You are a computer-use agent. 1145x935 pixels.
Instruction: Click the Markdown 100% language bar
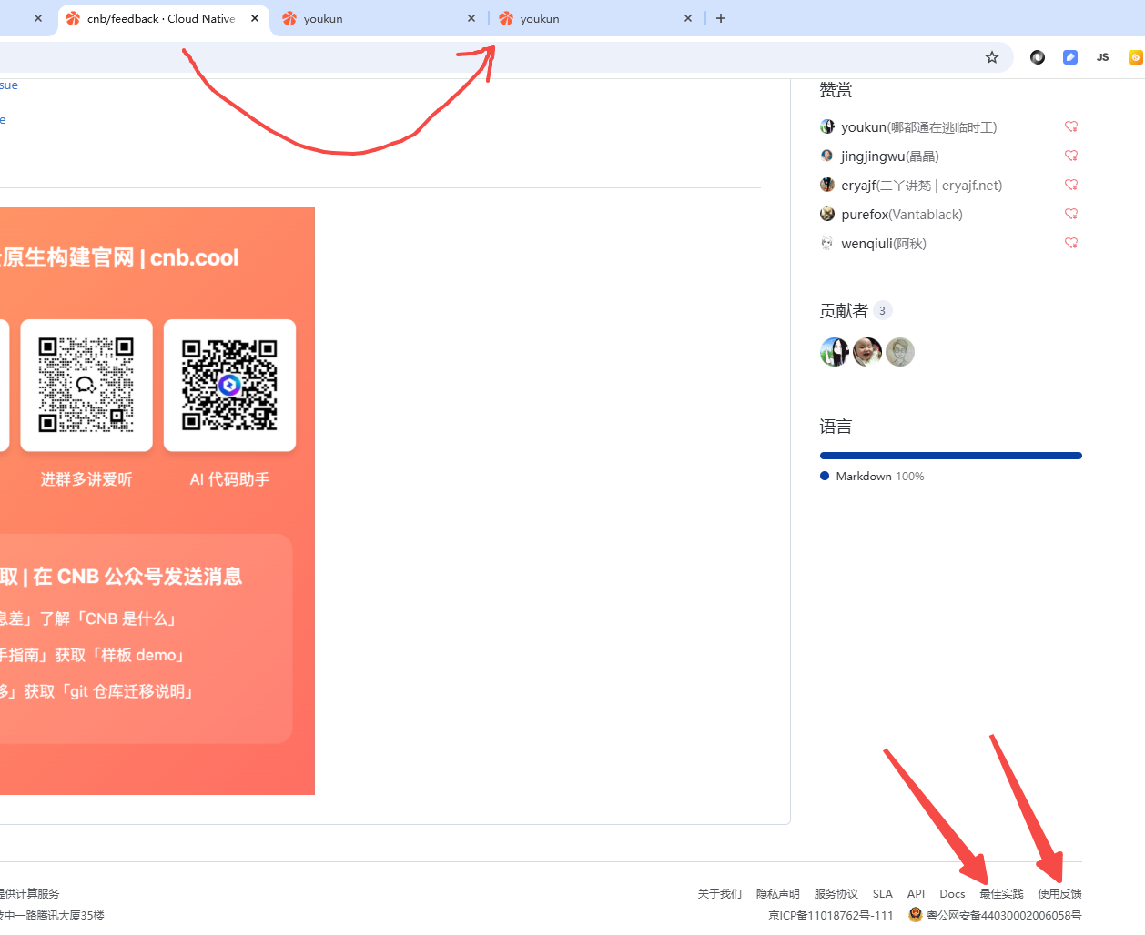(950, 455)
